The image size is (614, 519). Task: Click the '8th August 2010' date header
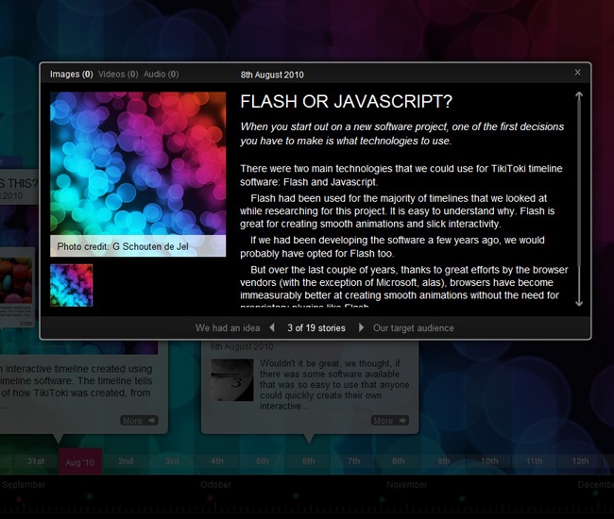click(272, 75)
